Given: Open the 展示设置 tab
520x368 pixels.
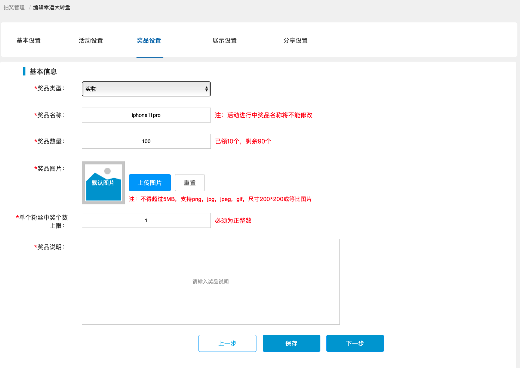Looking at the screenshot, I should click(x=225, y=40).
